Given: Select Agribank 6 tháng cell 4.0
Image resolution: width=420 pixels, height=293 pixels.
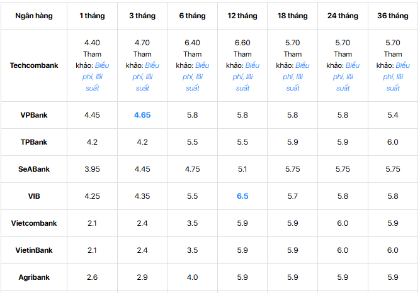Looking at the screenshot, I should [x=192, y=277].
